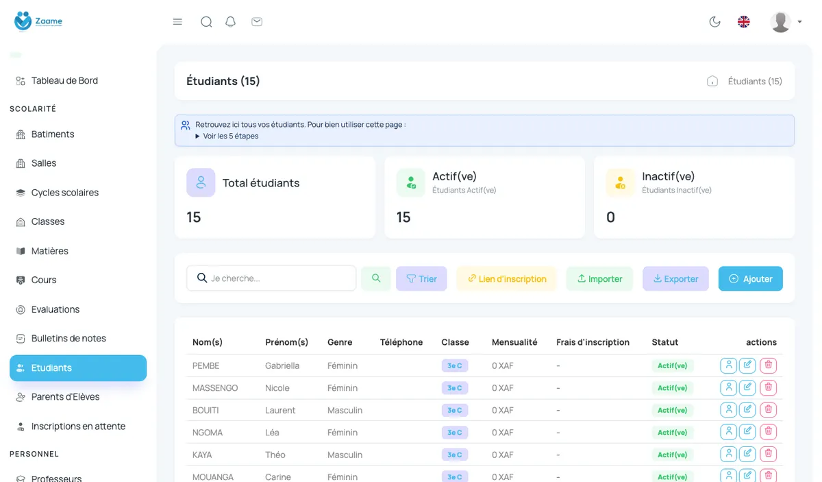Toggle the hamburger sidebar menu icon
The width and height of the screenshot is (822, 482).
177,22
